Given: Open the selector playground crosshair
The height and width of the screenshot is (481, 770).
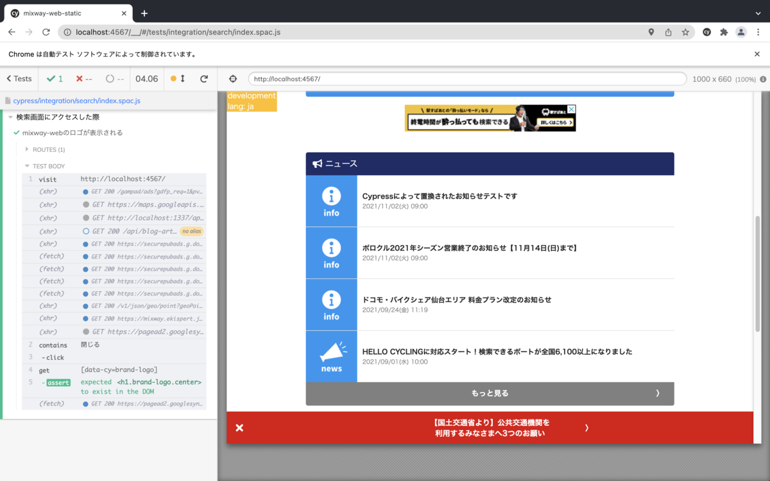Looking at the screenshot, I should coord(232,78).
